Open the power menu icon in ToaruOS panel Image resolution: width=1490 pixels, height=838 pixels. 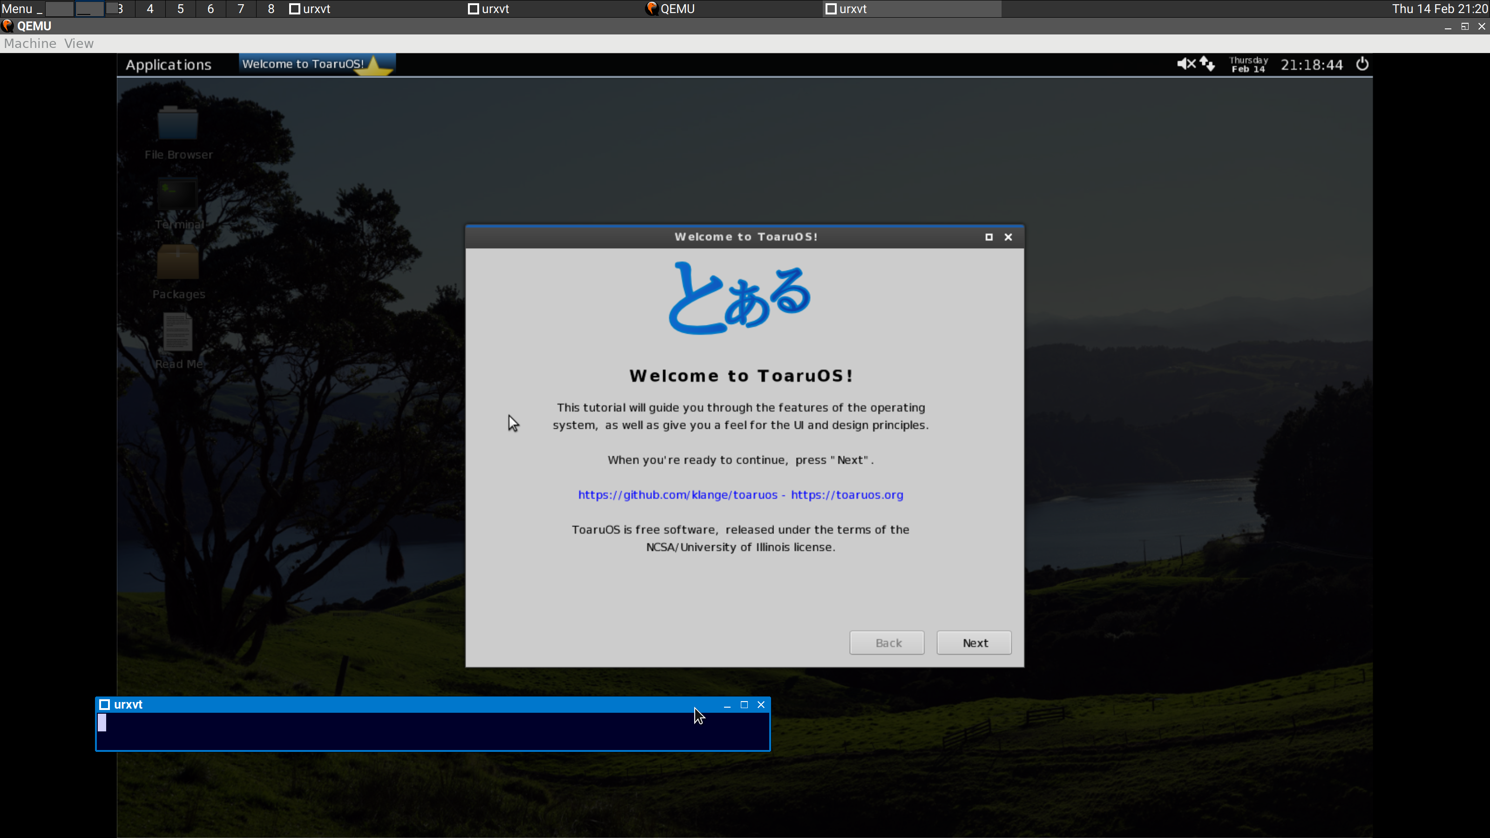pyautogui.click(x=1362, y=64)
